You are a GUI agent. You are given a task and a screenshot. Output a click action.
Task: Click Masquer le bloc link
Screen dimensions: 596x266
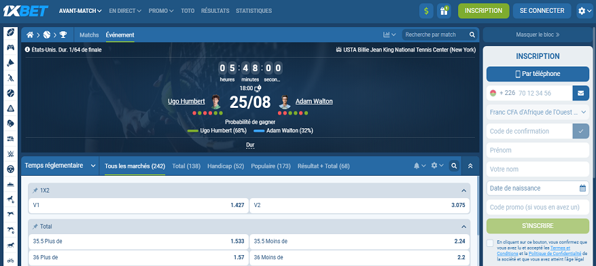[x=538, y=35]
